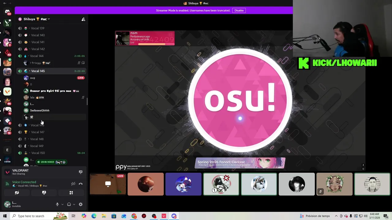Deafen audio with headphones icon

69,204
